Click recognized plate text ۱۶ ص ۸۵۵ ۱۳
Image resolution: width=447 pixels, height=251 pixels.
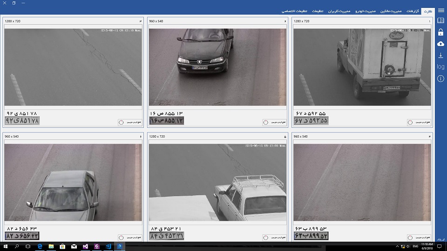pyautogui.click(x=166, y=113)
